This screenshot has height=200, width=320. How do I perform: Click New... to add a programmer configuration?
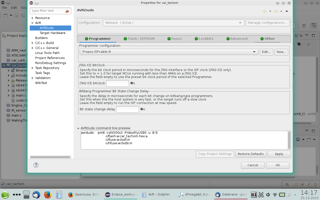coord(281,52)
